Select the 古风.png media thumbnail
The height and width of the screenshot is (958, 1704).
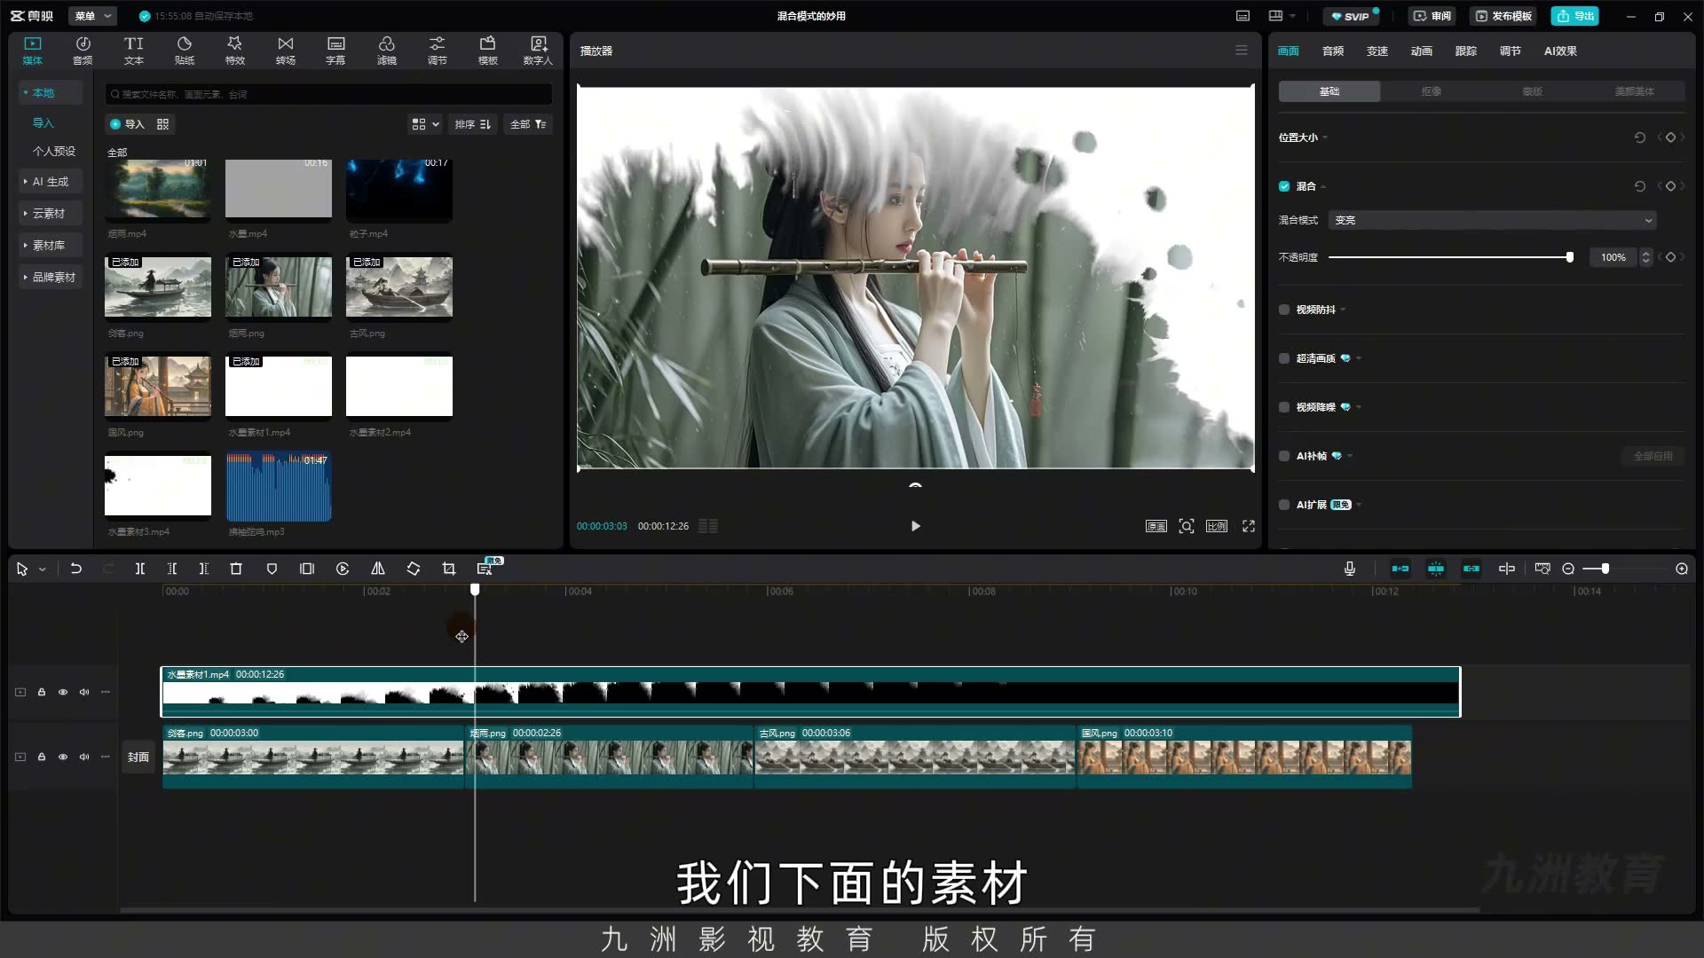point(399,287)
